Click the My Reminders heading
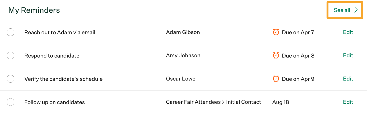The width and height of the screenshot is (367, 113). tap(34, 10)
